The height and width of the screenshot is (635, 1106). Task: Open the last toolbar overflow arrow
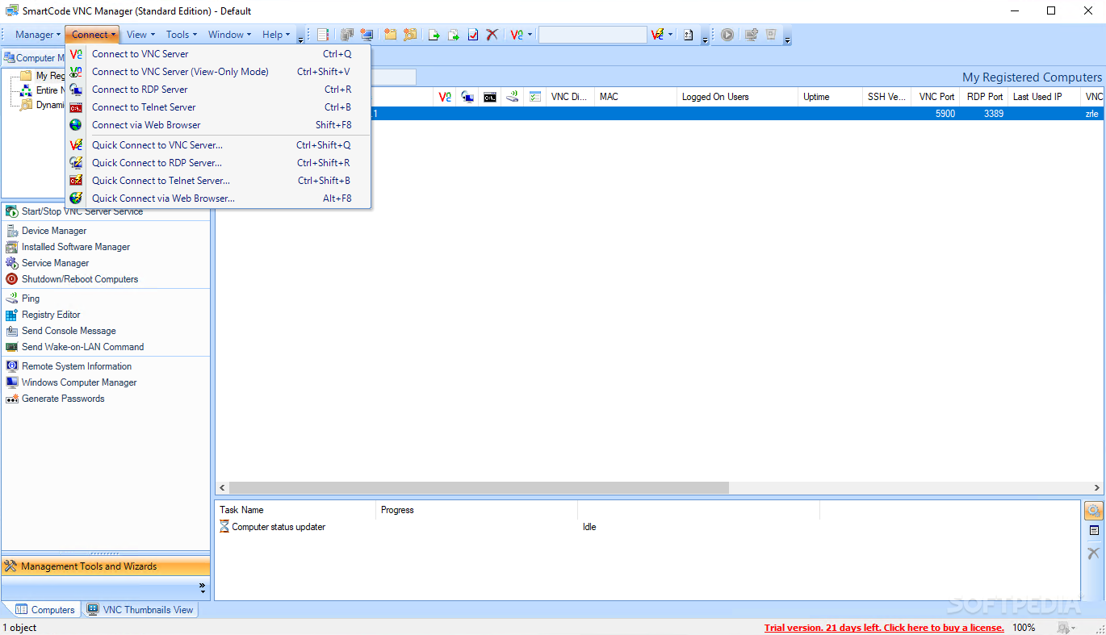coord(787,37)
